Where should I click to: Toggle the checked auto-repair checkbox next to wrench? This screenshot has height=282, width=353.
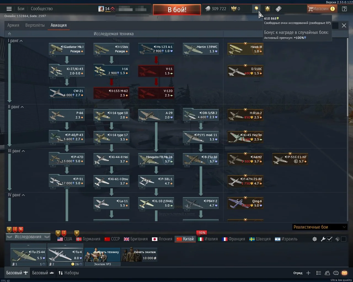click(x=330, y=239)
